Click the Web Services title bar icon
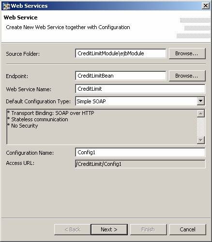212x242 pixels. coord(7,6)
